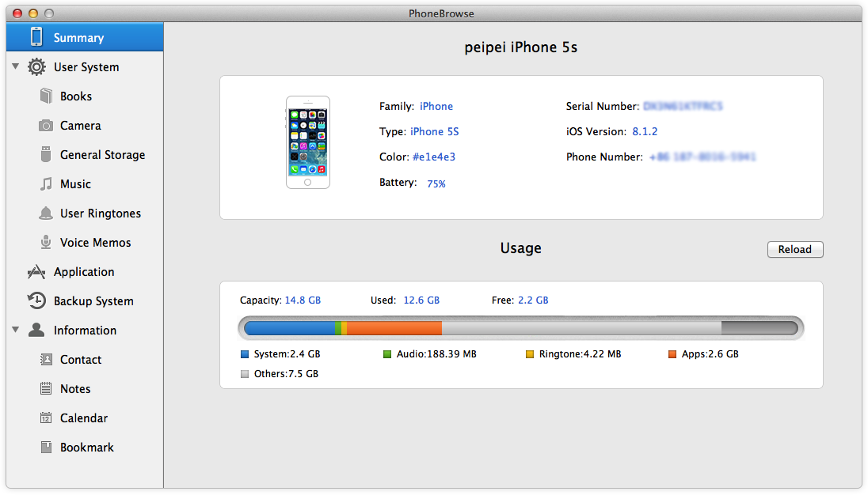Click the '#e1e4e3' color value
868x495 pixels.
tap(434, 157)
